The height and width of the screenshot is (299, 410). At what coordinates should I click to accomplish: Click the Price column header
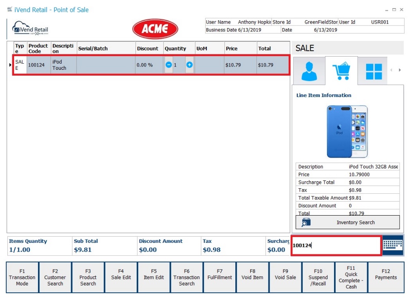240,48
